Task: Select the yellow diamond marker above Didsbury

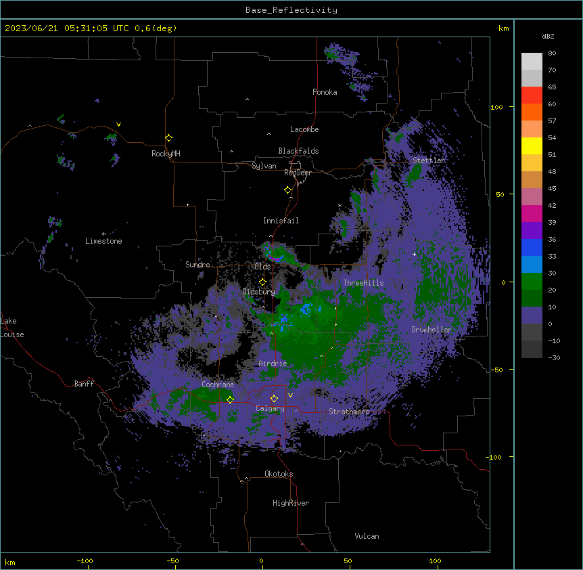Action: tap(262, 282)
